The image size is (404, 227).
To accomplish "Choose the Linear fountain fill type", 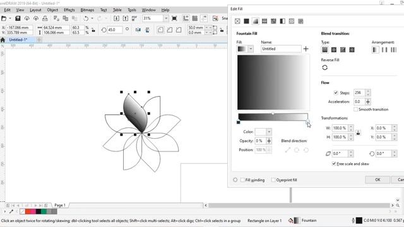I will pos(324,50).
